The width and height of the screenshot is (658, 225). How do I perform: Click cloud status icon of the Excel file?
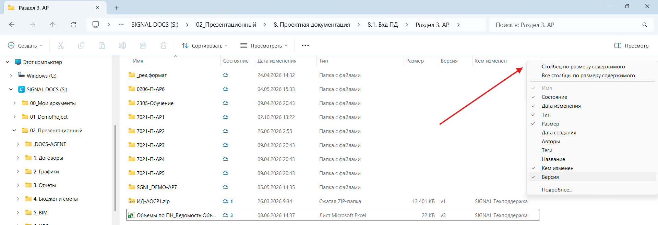click(x=225, y=215)
